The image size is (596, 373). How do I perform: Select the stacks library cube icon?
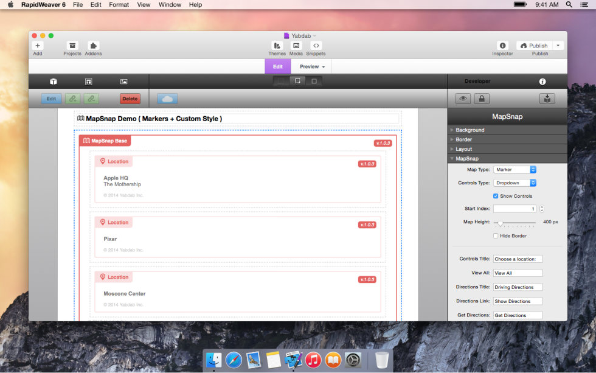(x=54, y=82)
